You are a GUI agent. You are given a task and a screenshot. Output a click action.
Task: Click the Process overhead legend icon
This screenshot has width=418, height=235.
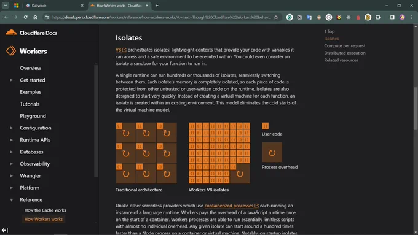tap(272, 152)
